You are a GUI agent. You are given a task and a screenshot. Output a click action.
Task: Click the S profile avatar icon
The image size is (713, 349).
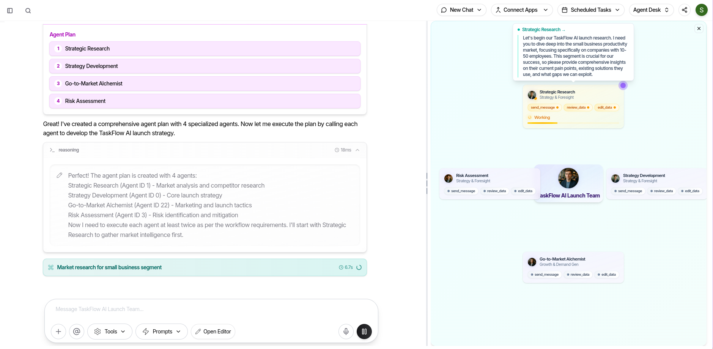pyautogui.click(x=702, y=10)
